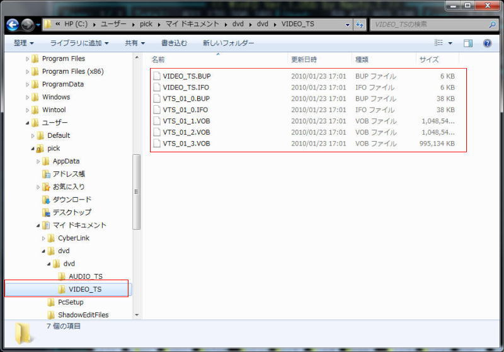Select the デスクトップ folder icon
Image resolution: width=504 pixels, height=352 pixels.
[x=46, y=213]
